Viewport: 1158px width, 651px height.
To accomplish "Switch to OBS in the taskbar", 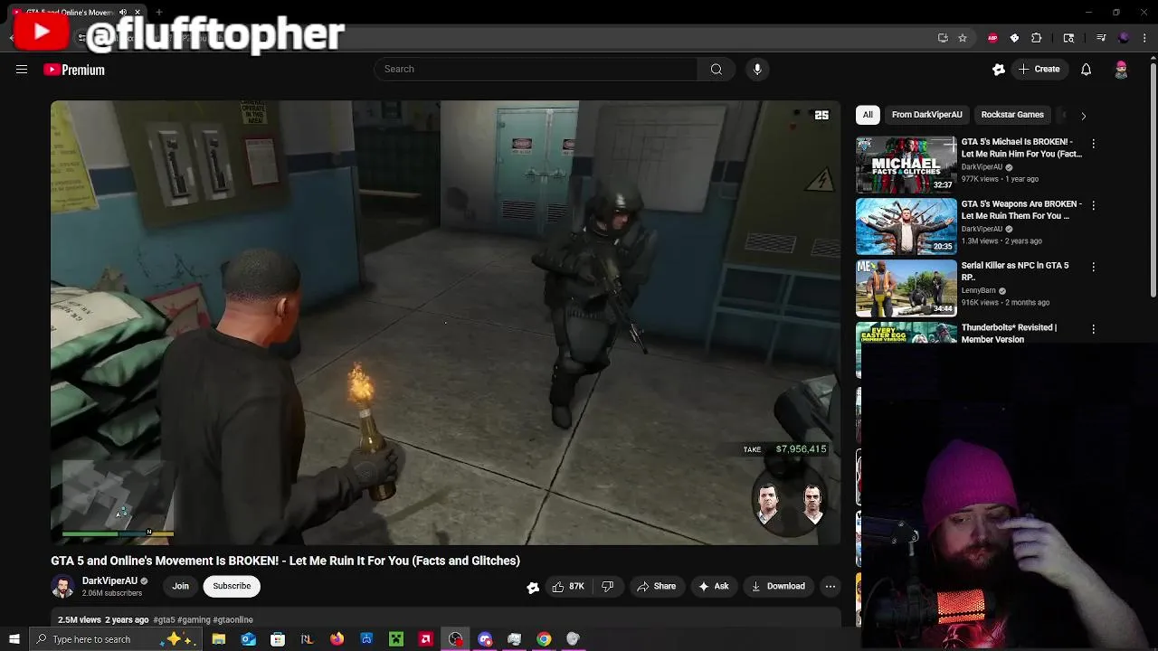I will (x=455, y=639).
